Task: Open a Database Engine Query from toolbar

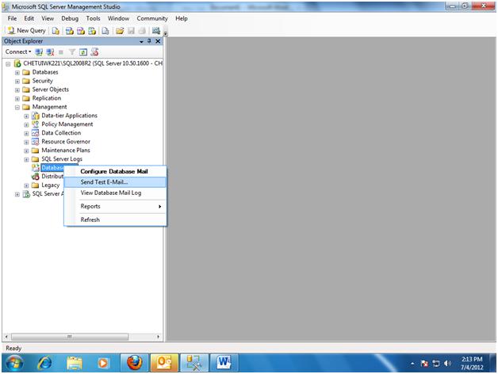Action: (56, 31)
